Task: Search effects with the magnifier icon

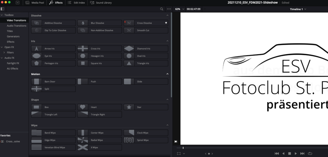Action: (x=161, y=9)
